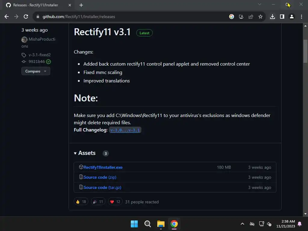The height and width of the screenshot is (231, 308).
Task: Go back to the previous page
Action: tap(7, 17)
